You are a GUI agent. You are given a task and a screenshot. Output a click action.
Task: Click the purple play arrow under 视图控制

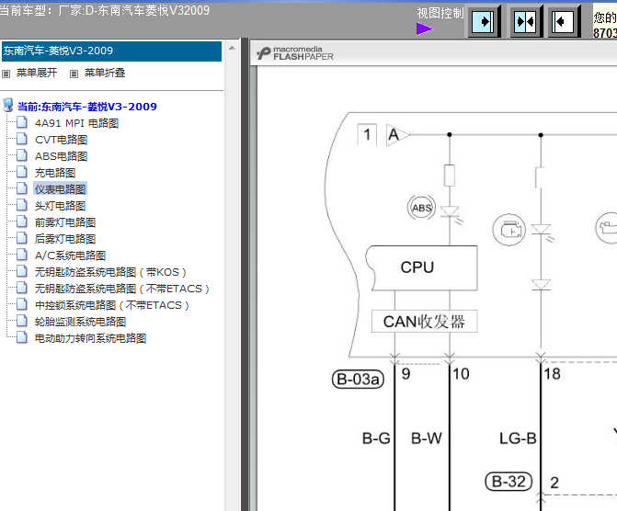coord(425,28)
